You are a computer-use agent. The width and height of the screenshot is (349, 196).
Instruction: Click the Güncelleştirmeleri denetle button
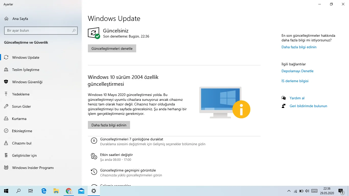click(112, 48)
